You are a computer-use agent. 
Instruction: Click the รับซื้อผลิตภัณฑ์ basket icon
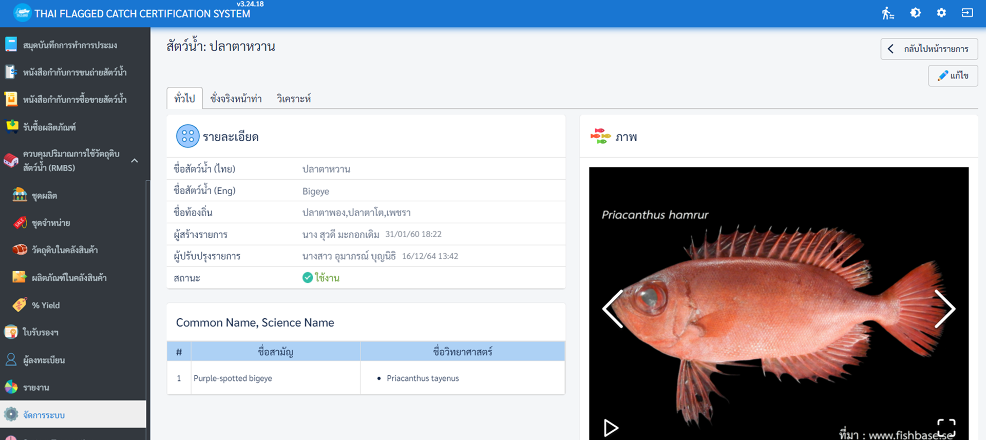[x=11, y=126]
